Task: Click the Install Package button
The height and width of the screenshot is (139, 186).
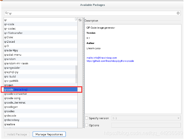Action: point(17,134)
